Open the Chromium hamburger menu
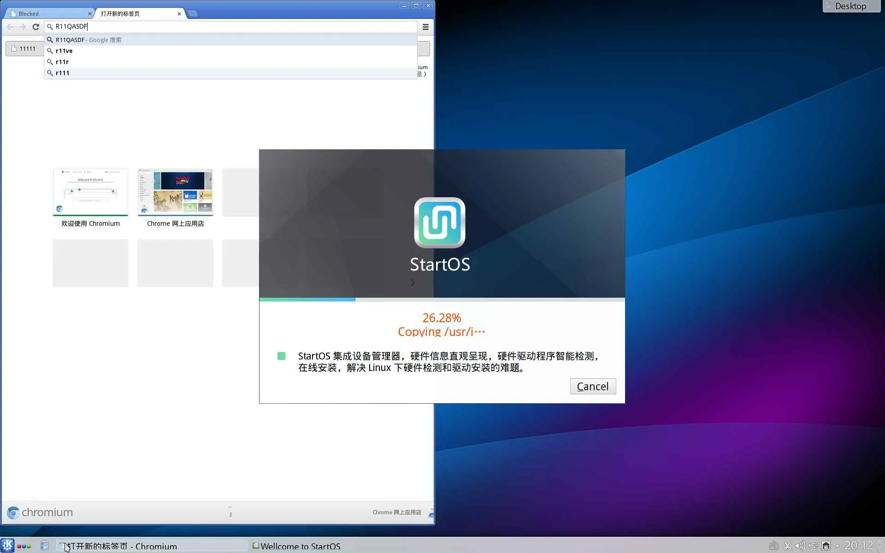Screen dimensions: 885x553 pyautogui.click(x=425, y=27)
